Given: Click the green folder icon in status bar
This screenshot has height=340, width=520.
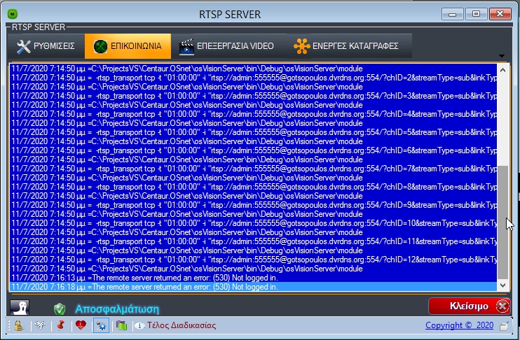Looking at the screenshot, I should click(121, 325).
